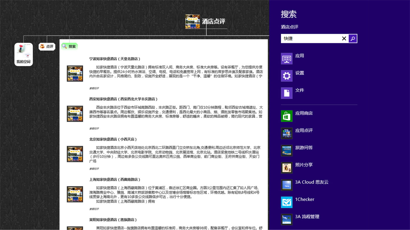410x230 pixels.
Task: Select the 应用商店 store icon
Action: click(287, 116)
